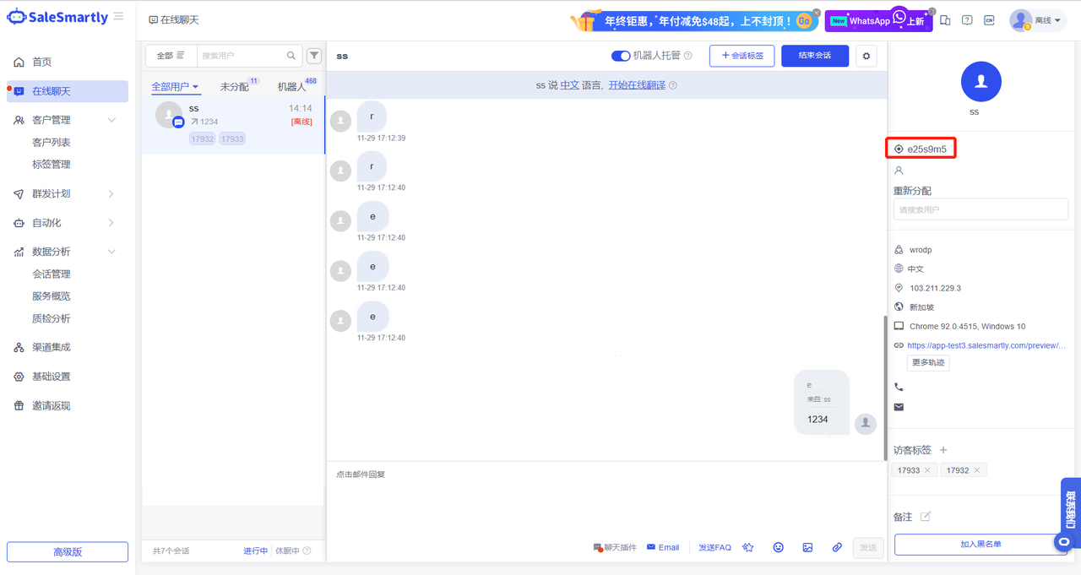Click the attachment link icon
Image resolution: width=1081 pixels, height=575 pixels.
[837, 547]
